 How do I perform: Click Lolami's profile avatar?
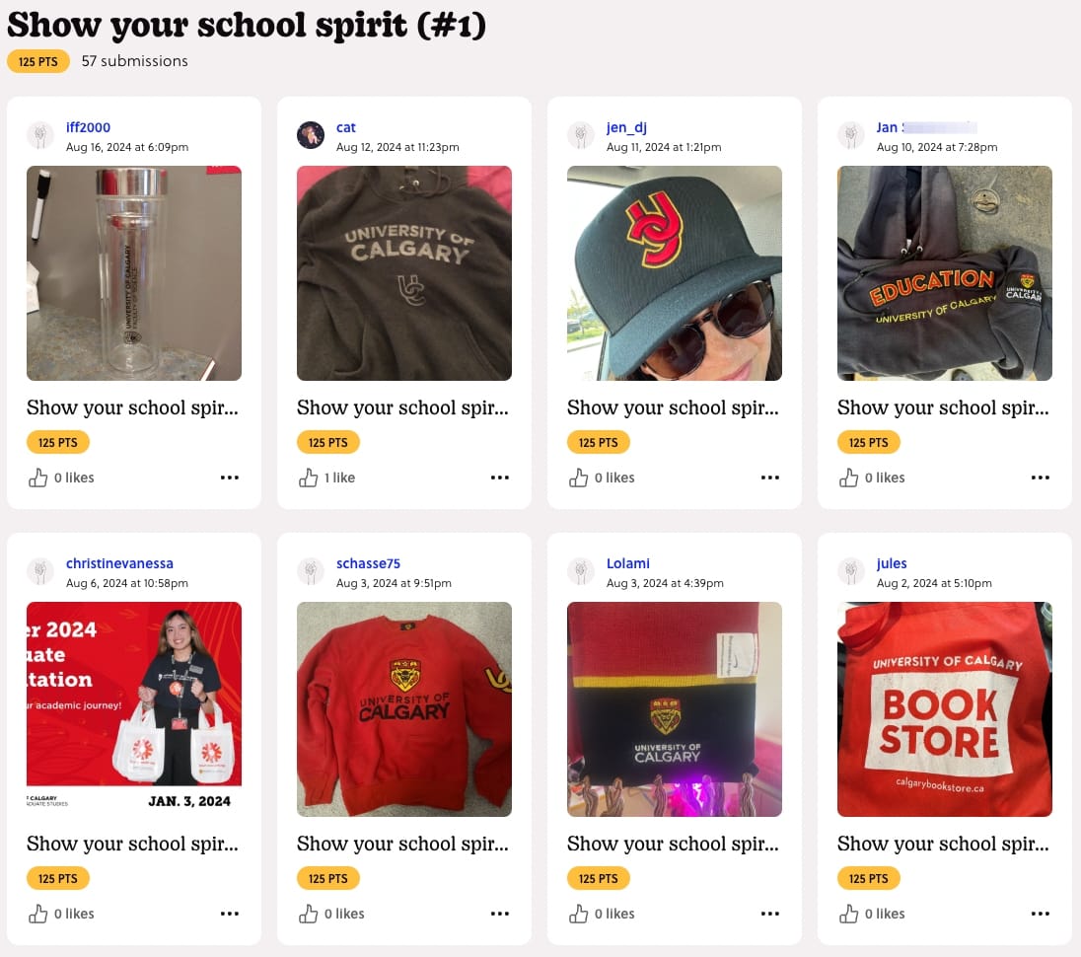[581, 571]
